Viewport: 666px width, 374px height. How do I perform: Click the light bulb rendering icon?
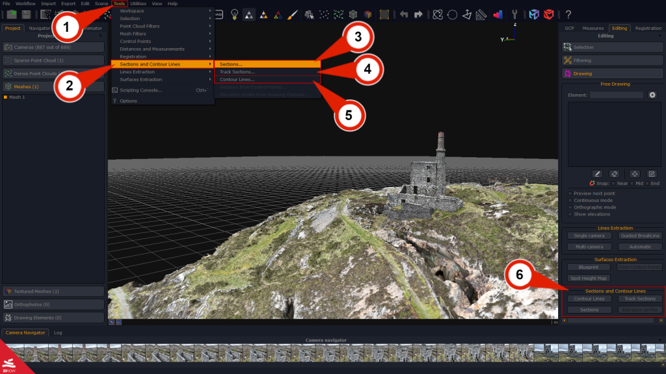(235, 14)
